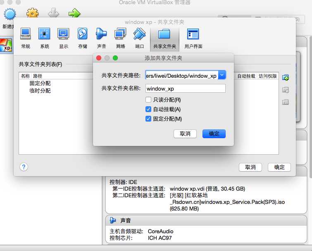Open the 网络 network settings tab
The image size is (312, 251).
pos(121,38)
